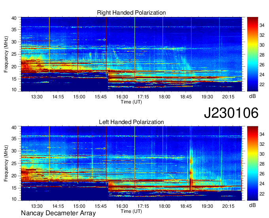Click the 10 MHz tick on upper frequency axis
Image resolution: width=269 pixels, height=218 pixels.
point(14,89)
